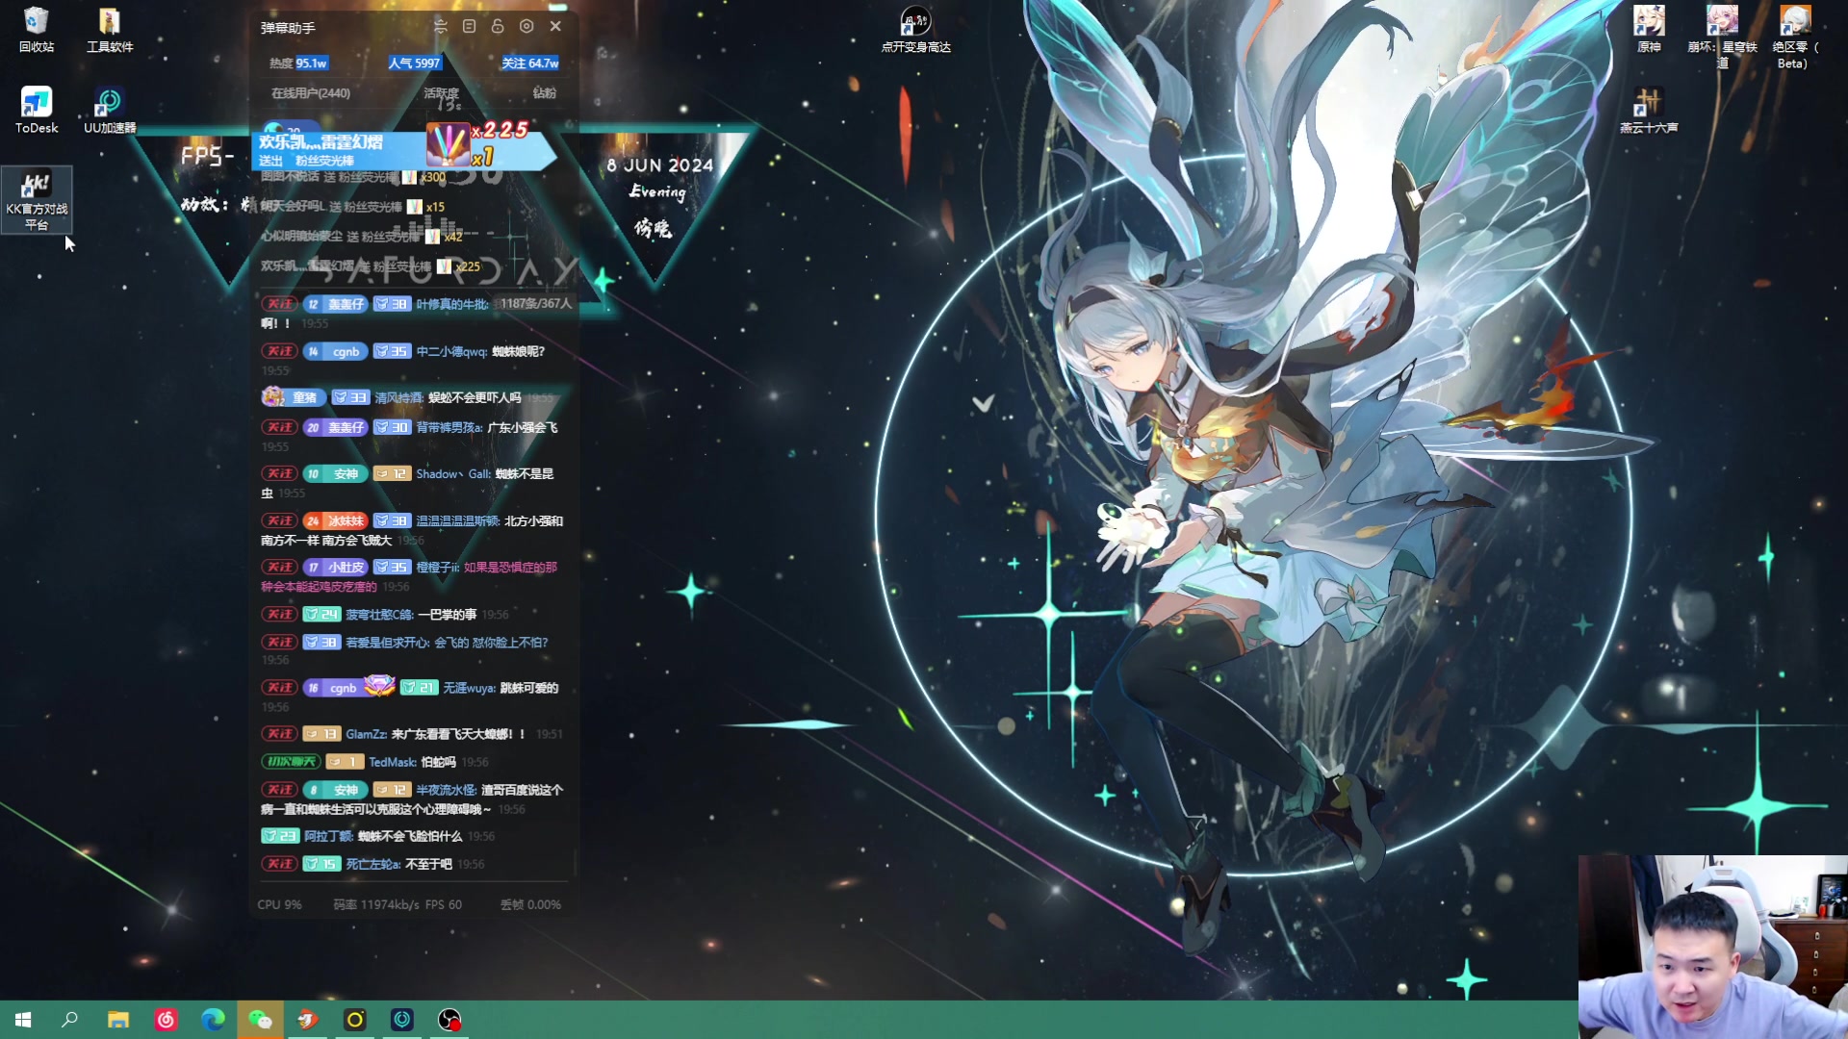
Task: Click 关注 badge beside 叶修真的牛批
Action: (x=279, y=304)
